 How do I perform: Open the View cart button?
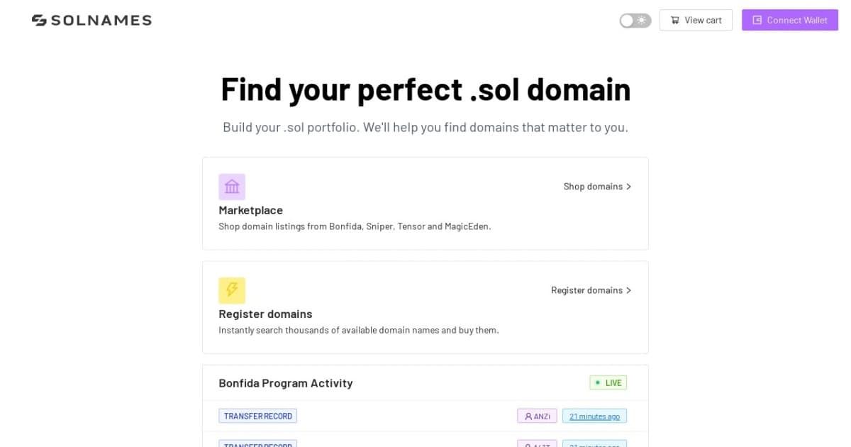(696, 20)
